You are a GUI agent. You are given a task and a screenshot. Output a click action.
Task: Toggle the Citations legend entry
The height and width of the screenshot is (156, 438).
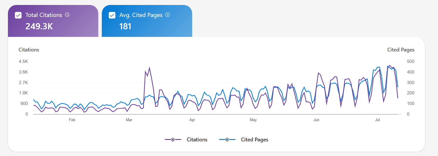186,140
